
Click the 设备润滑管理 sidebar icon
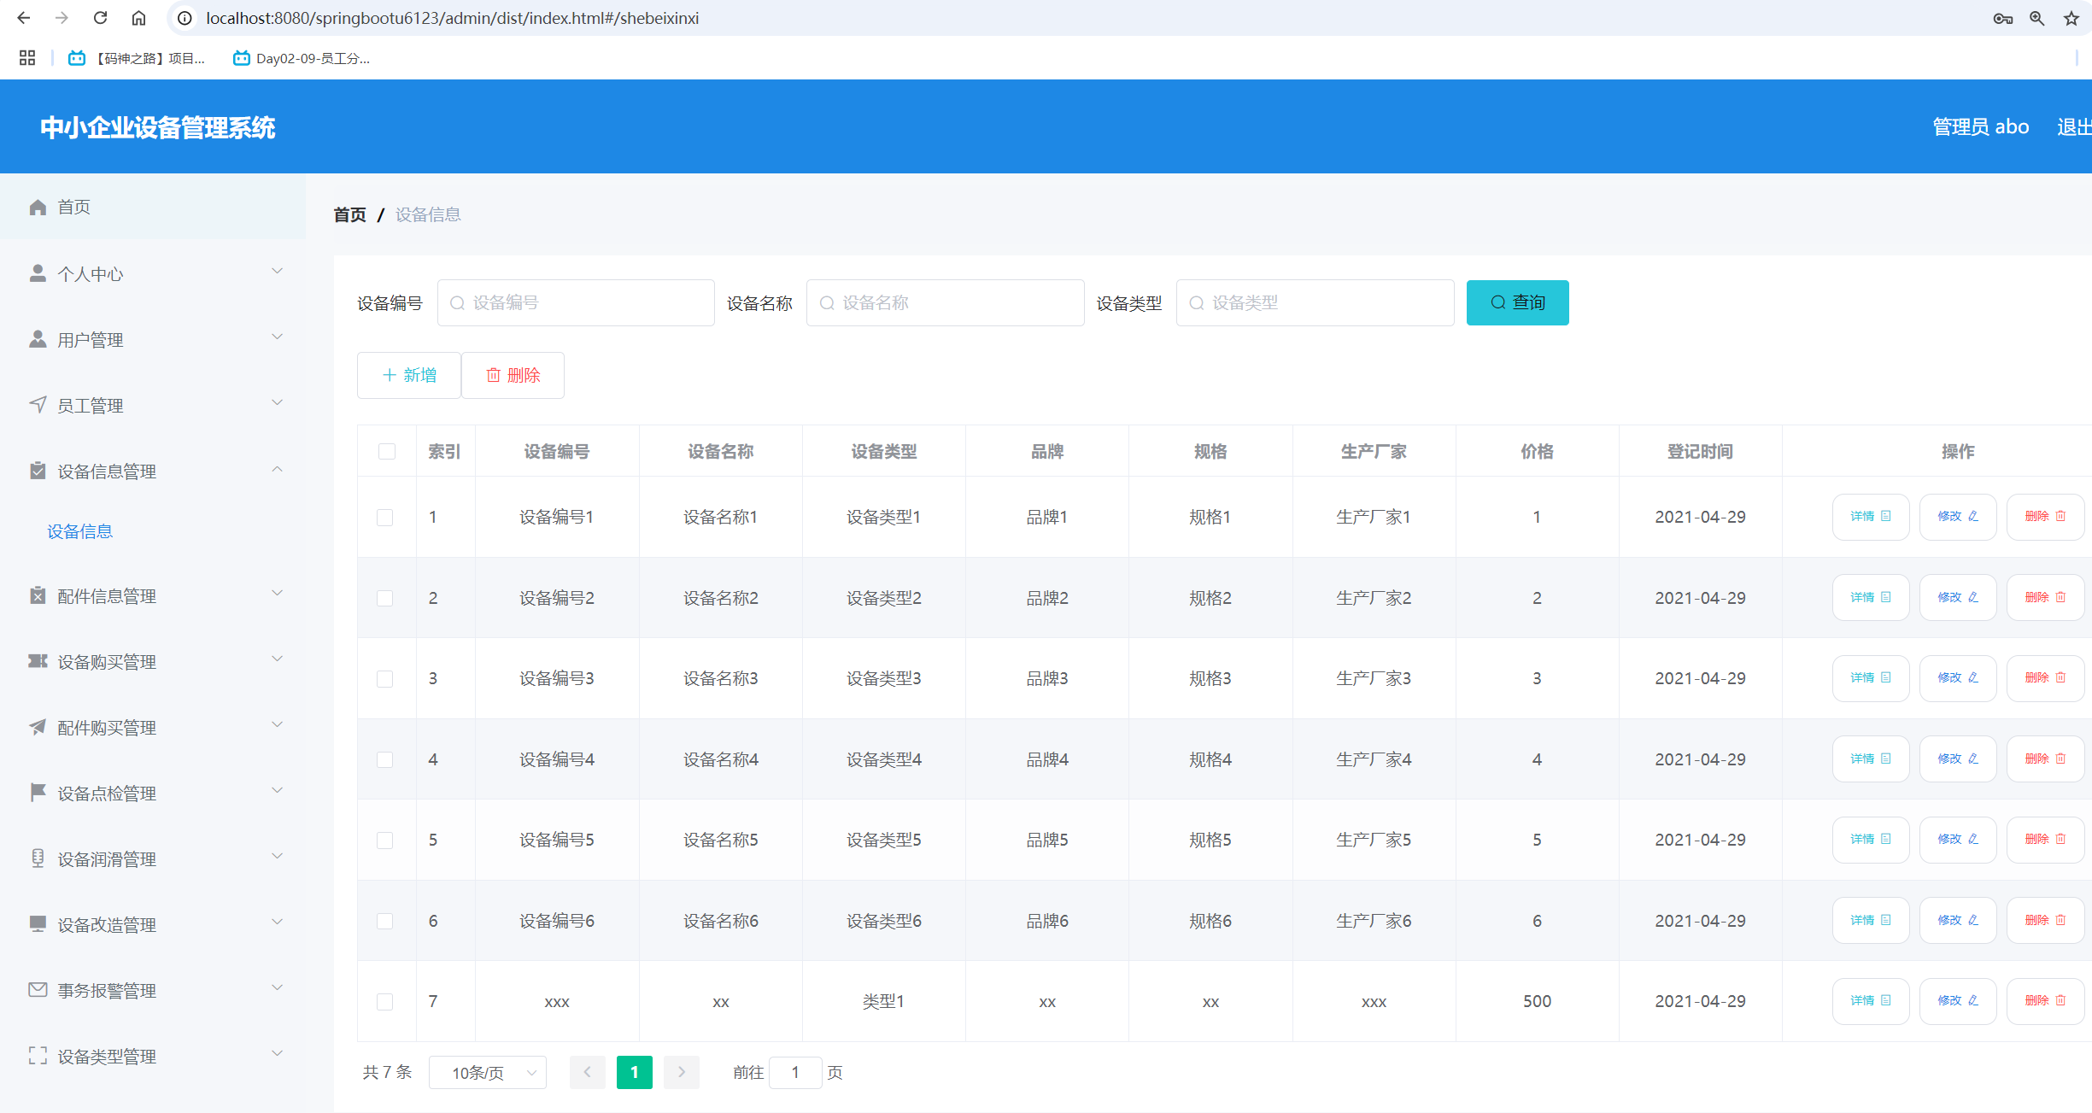[x=37, y=858]
